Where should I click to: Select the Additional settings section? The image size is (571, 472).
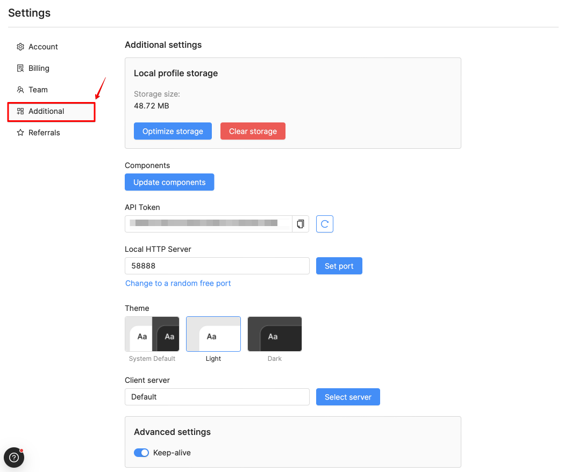pyautogui.click(x=51, y=112)
